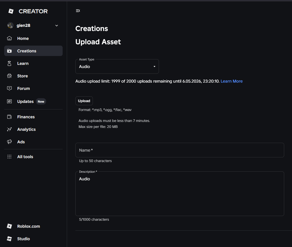This screenshot has height=247, width=292.
Task: Click the Learn sidebar icon
Action: tap(9, 63)
